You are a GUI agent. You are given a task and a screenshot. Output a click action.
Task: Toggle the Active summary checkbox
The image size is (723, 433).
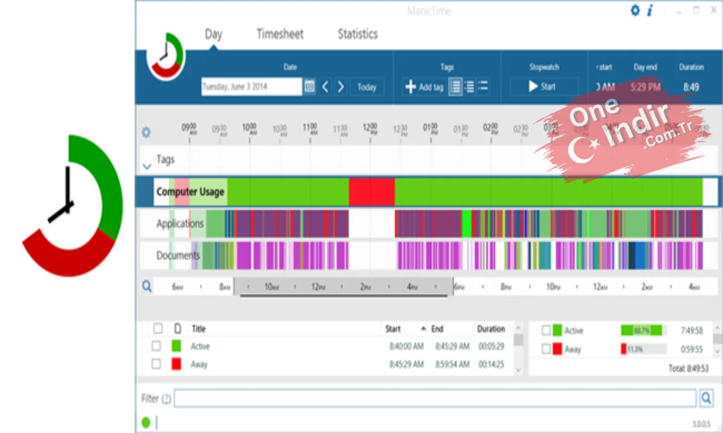click(546, 330)
